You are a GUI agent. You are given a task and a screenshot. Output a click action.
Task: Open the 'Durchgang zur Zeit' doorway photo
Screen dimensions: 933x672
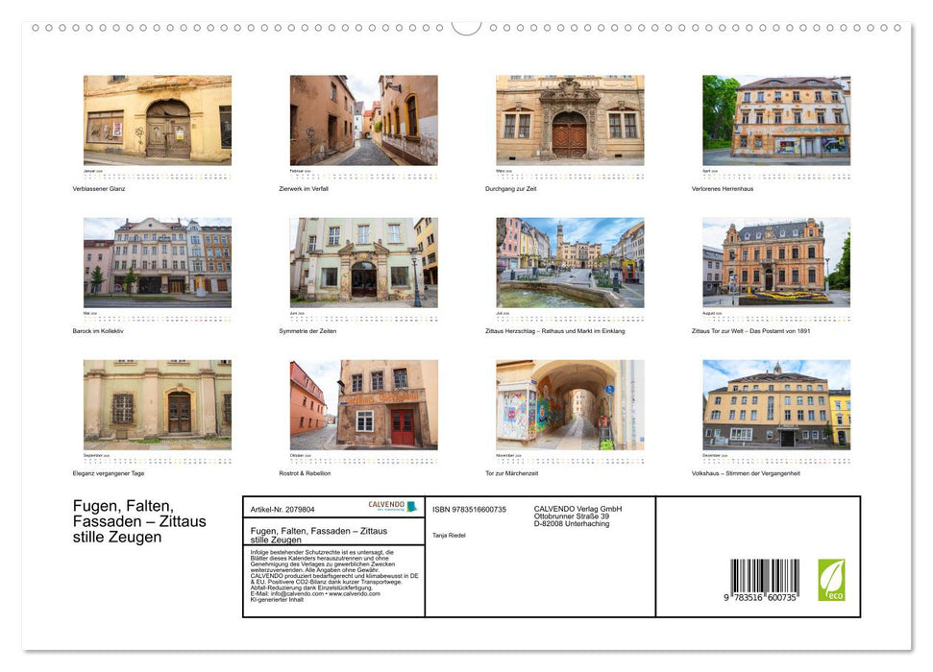point(570,120)
